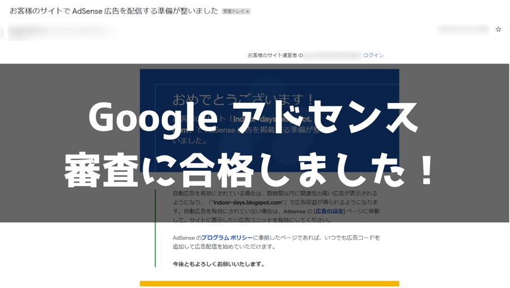The height and width of the screenshot is (288, 510).
Task: Star this AdSense email
Action: coord(498,29)
